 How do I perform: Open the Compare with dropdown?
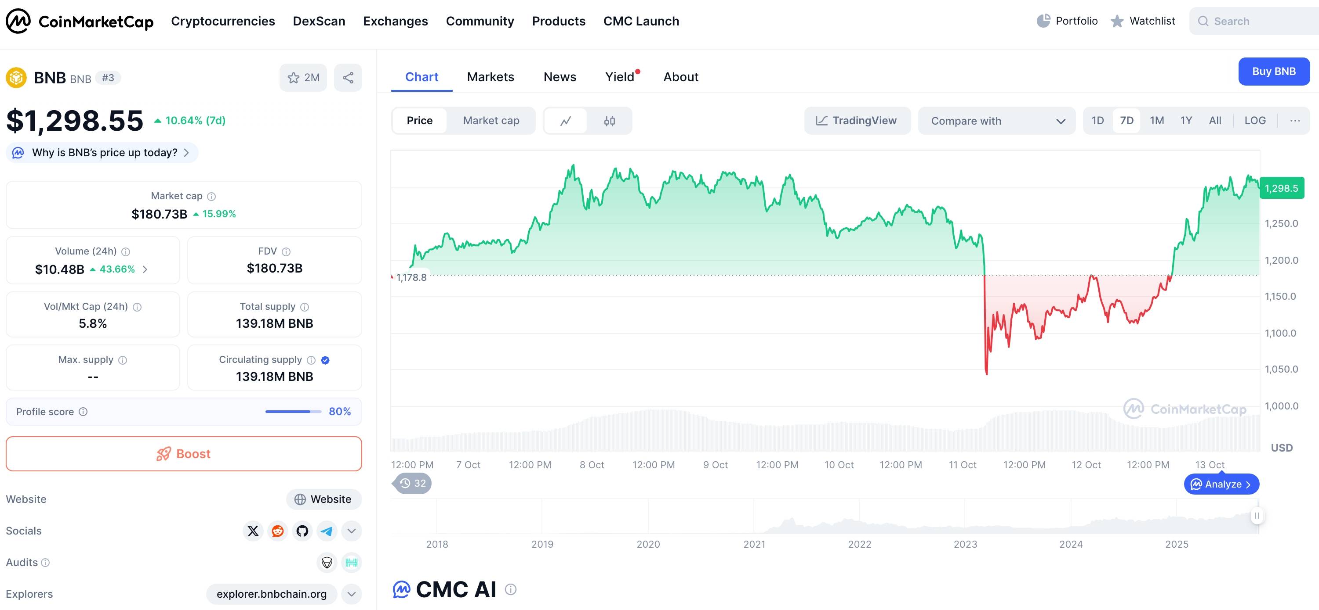(x=996, y=121)
